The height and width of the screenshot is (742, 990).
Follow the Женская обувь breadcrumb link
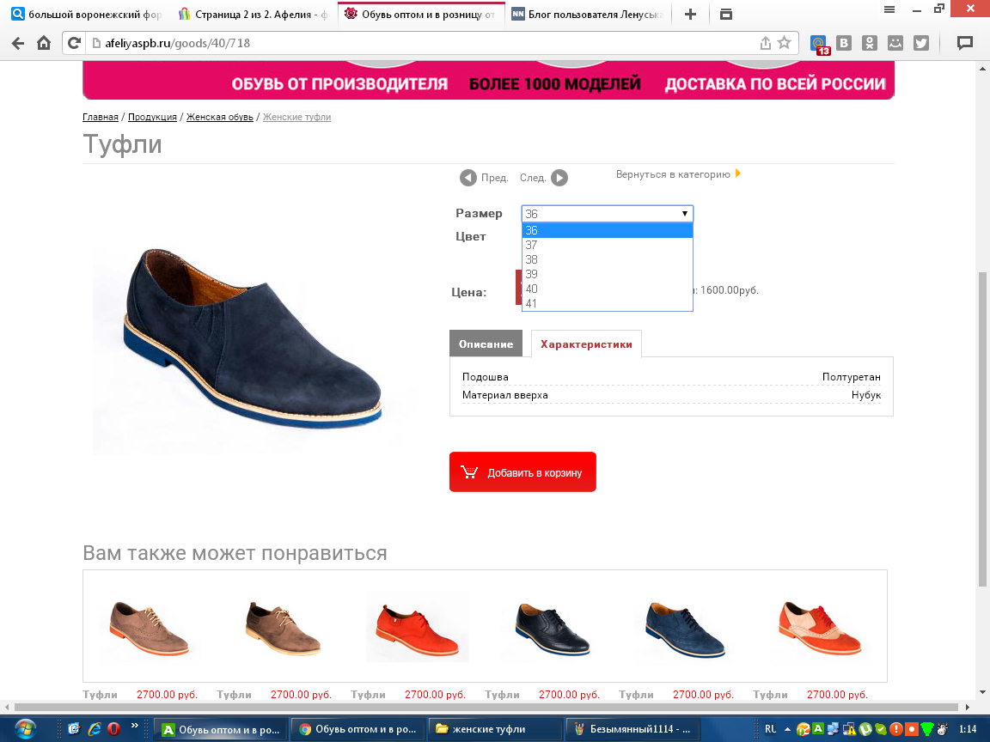219,117
